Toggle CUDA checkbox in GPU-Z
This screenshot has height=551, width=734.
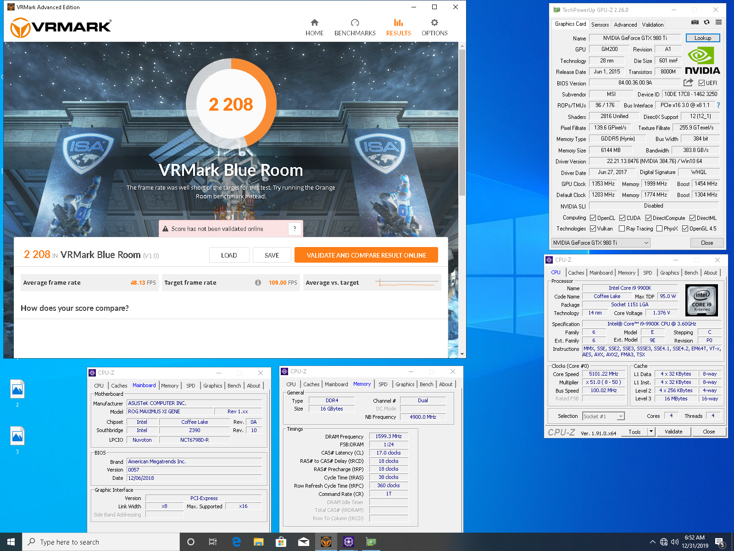click(x=622, y=218)
